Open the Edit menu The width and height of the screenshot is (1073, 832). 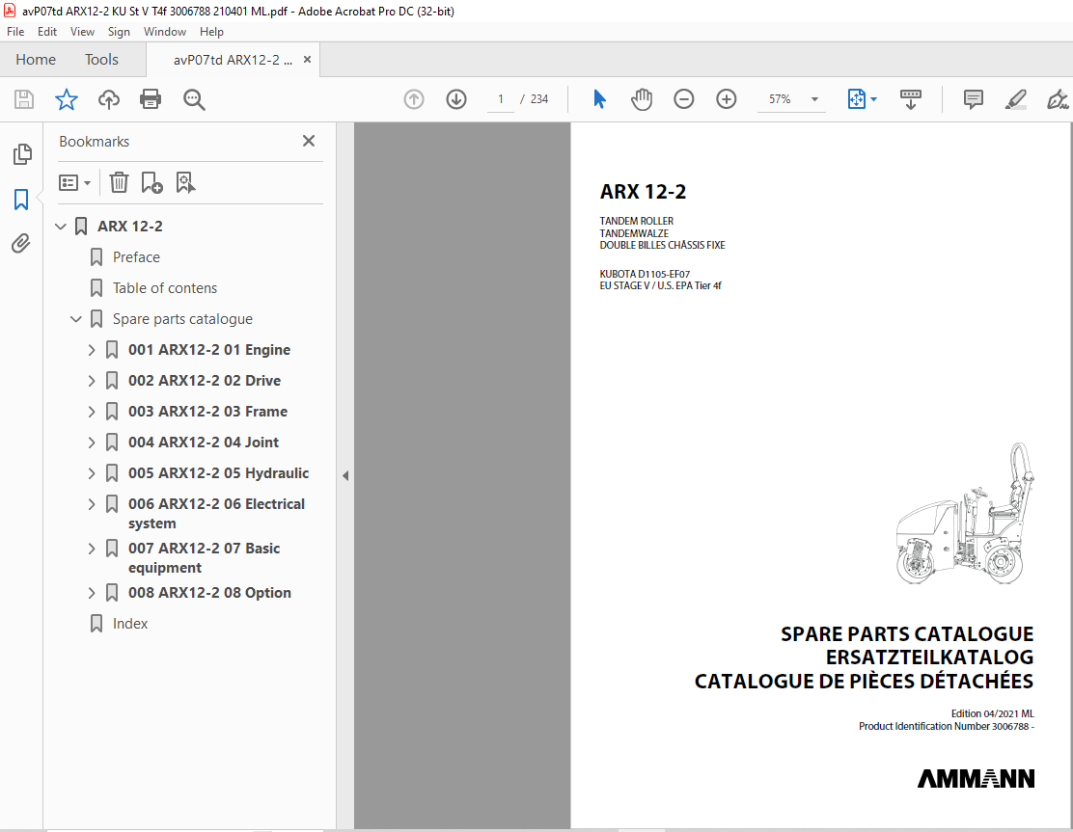[x=47, y=32]
